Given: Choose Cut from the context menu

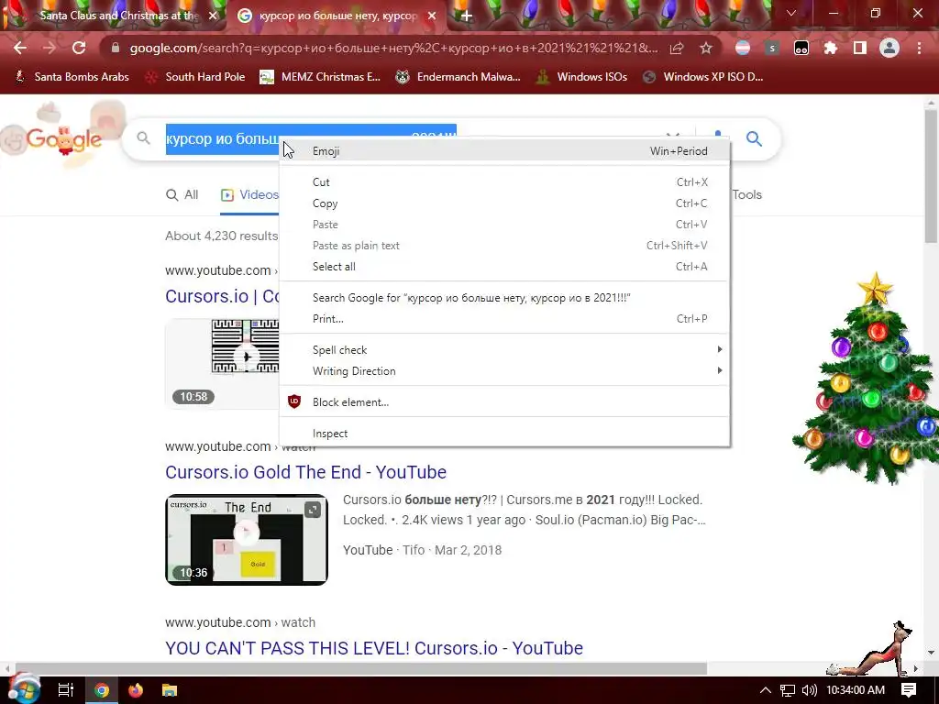Looking at the screenshot, I should pos(504,182).
